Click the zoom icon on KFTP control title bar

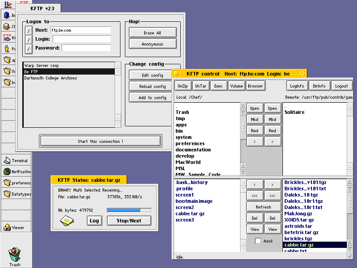tap(303, 74)
